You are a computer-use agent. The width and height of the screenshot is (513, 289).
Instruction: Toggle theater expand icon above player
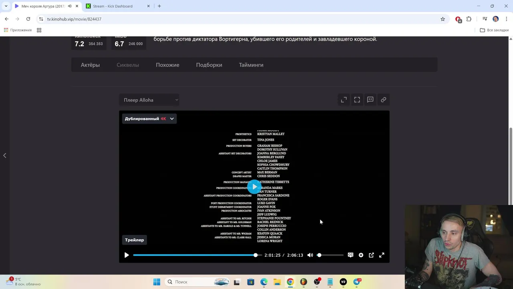click(344, 100)
